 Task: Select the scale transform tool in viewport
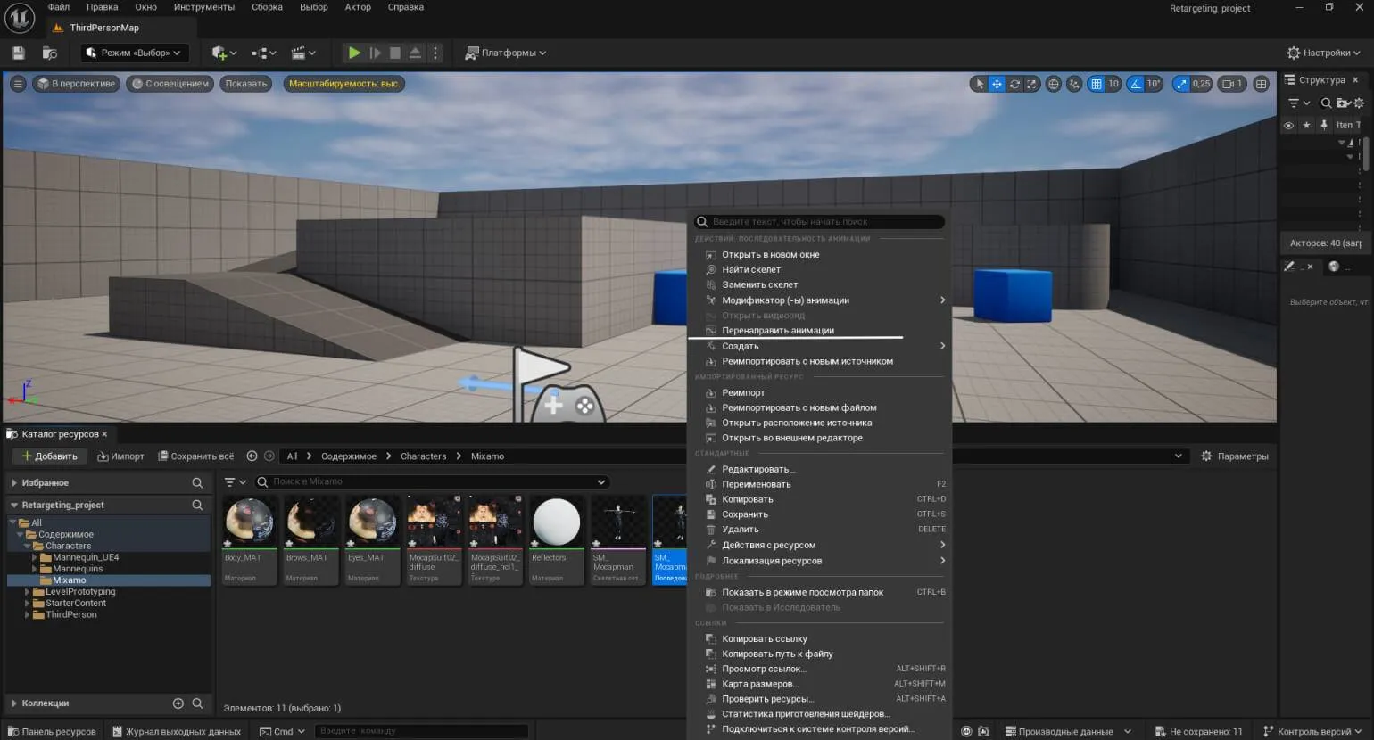(x=1031, y=84)
